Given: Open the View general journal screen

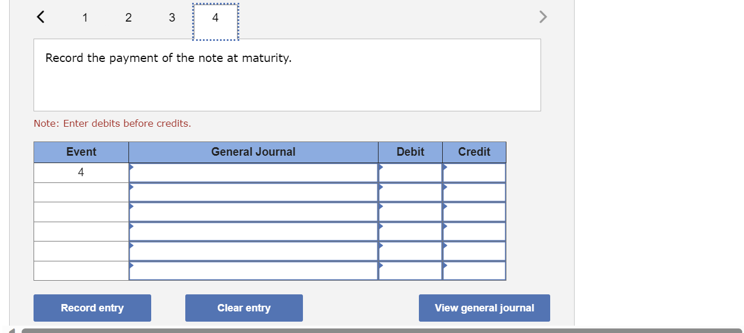Looking at the screenshot, I should coord(484,307).
